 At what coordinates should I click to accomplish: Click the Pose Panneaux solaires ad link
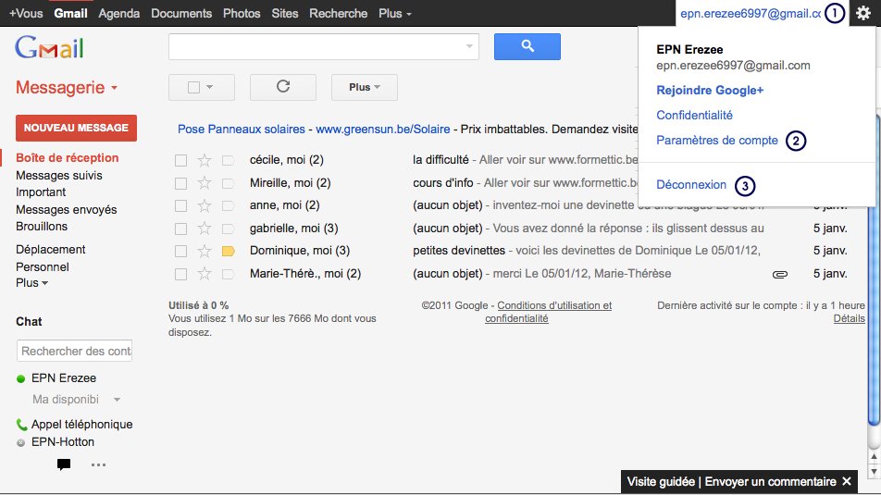pos(241,130)
